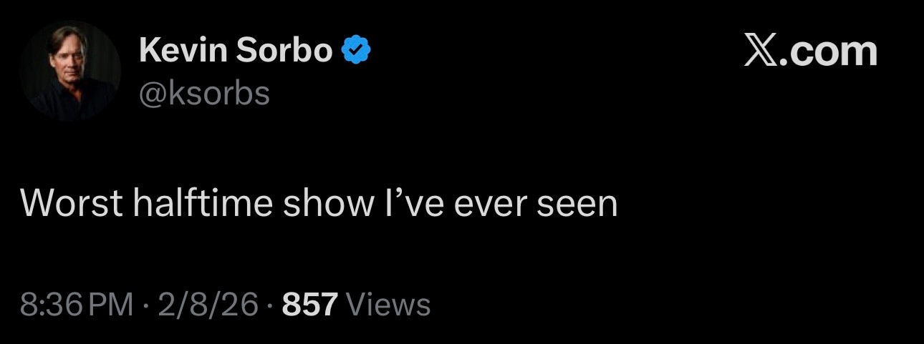Click the blue verified checkmark badge
Viewport: 924px width, 344px height.
[x=356, y=51]
